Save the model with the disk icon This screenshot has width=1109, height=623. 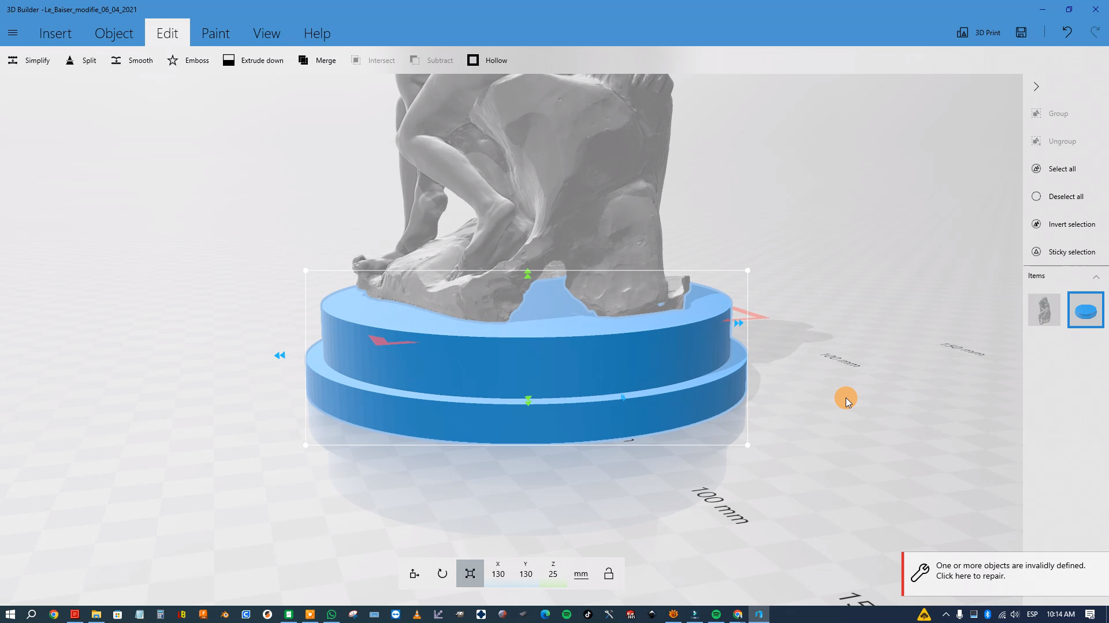tap(1021, 32)
